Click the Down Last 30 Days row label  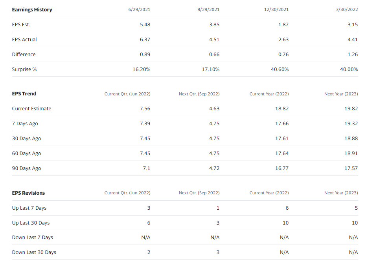[x=34, y=252]
